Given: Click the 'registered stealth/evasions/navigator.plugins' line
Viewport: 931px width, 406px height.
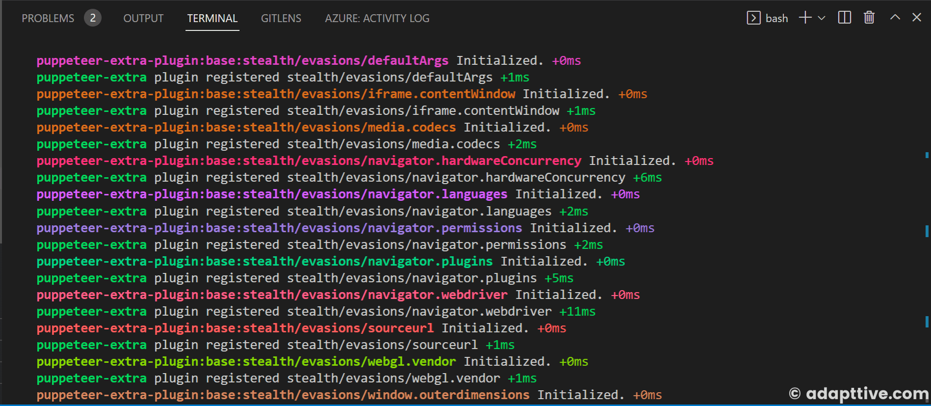Looking at the screenshot, I should [305, 278].
